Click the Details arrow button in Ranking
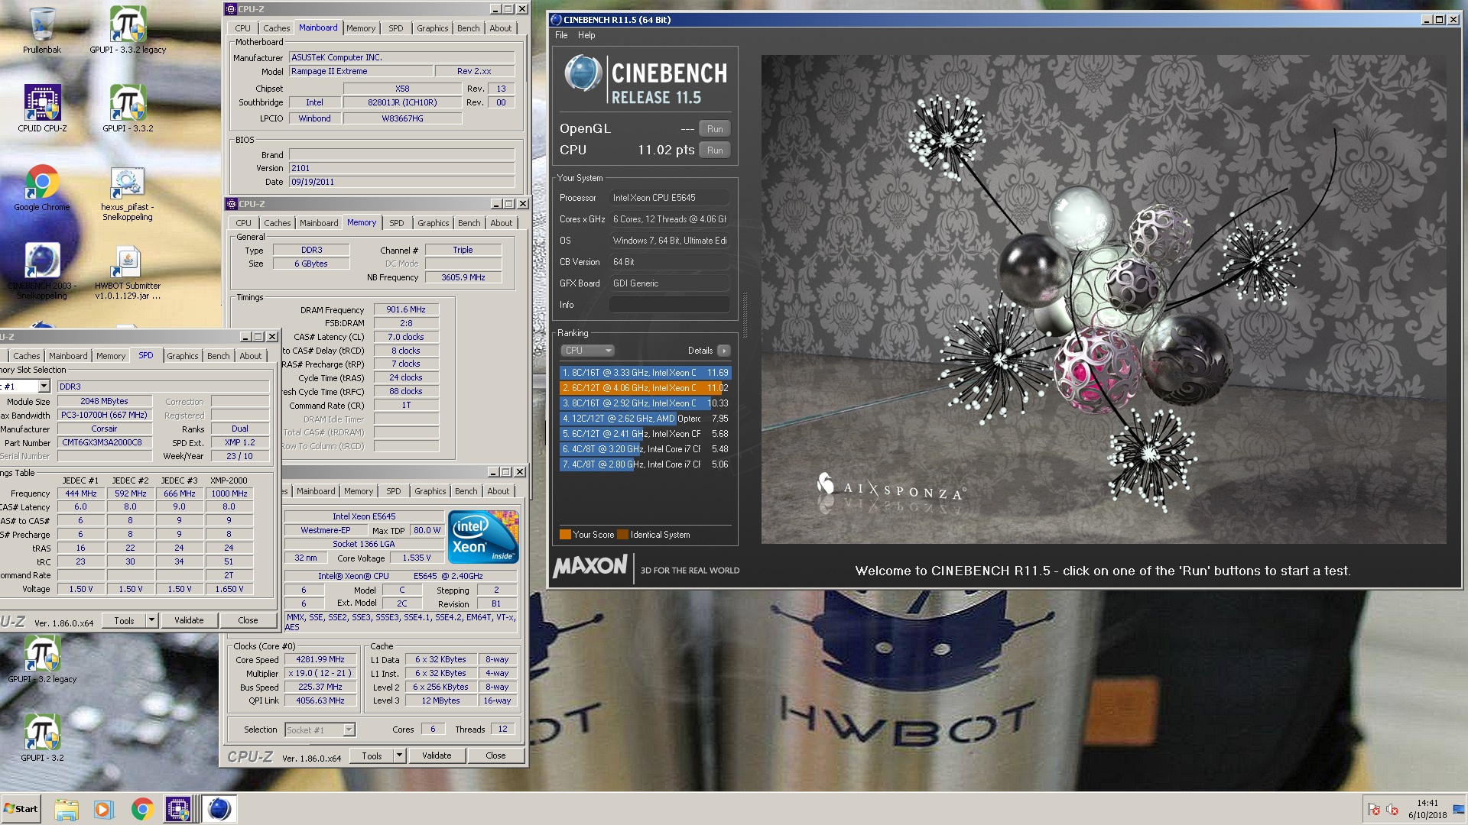 723,351
